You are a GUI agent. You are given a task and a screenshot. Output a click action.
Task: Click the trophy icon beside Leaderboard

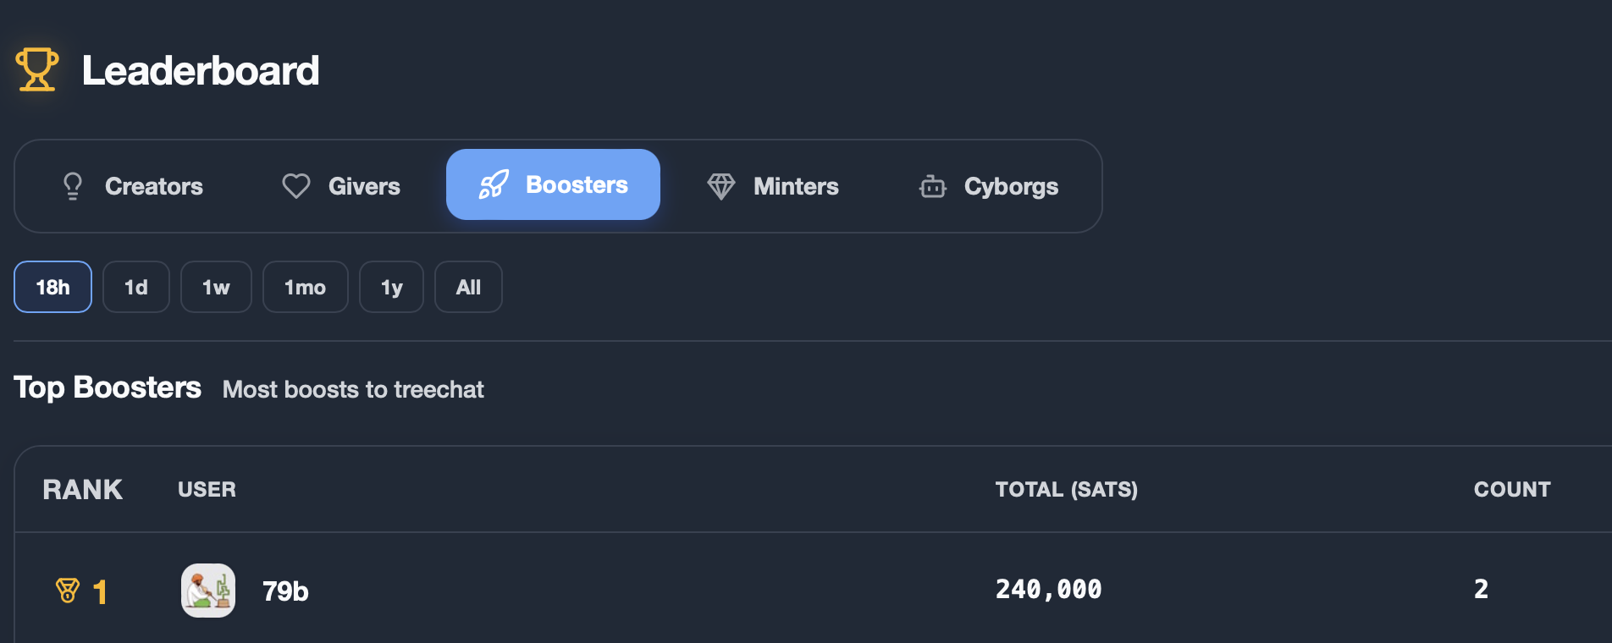point(37,69)
